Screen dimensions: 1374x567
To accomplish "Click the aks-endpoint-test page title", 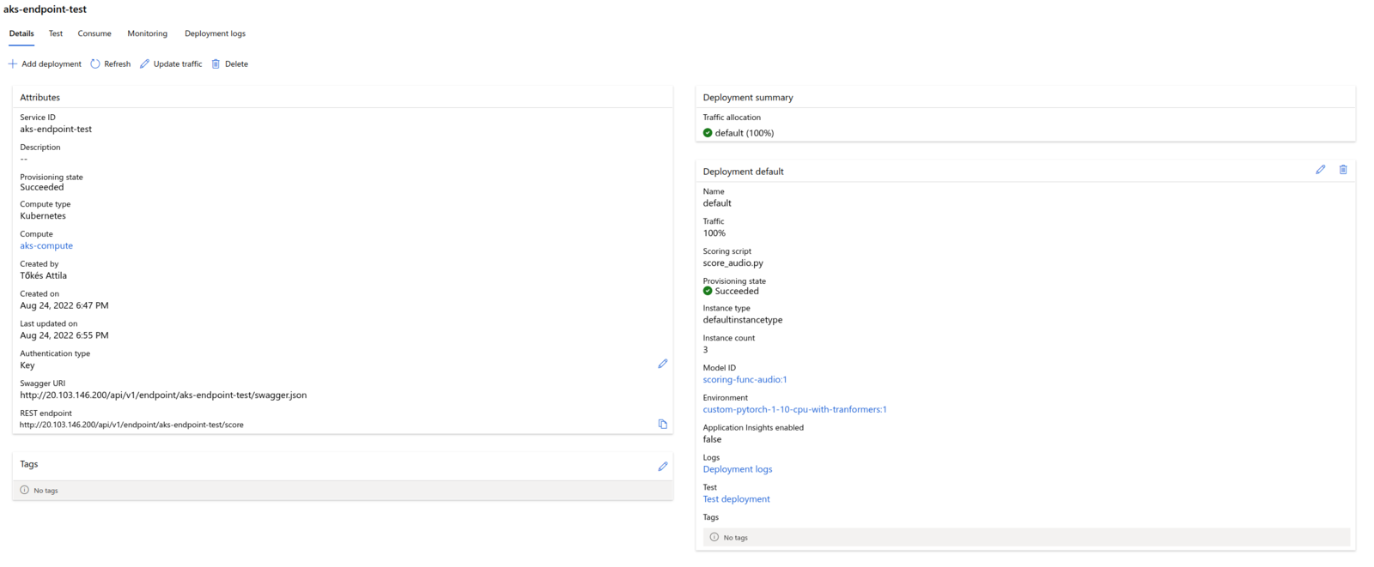I will (x=46, y=9).
